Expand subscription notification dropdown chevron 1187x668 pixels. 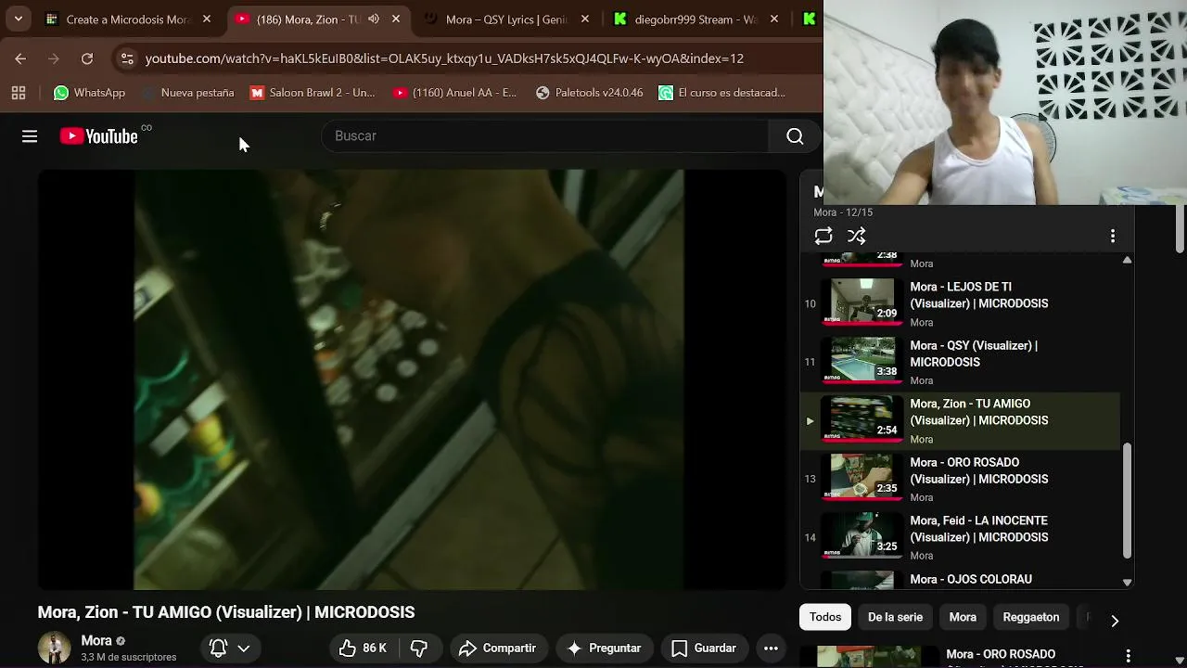244,649
